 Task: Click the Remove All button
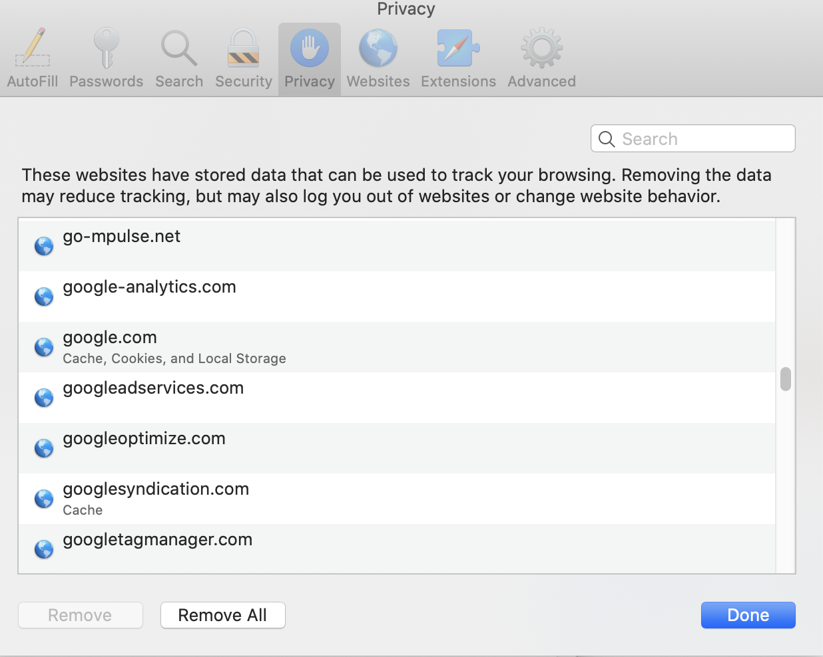223,615
